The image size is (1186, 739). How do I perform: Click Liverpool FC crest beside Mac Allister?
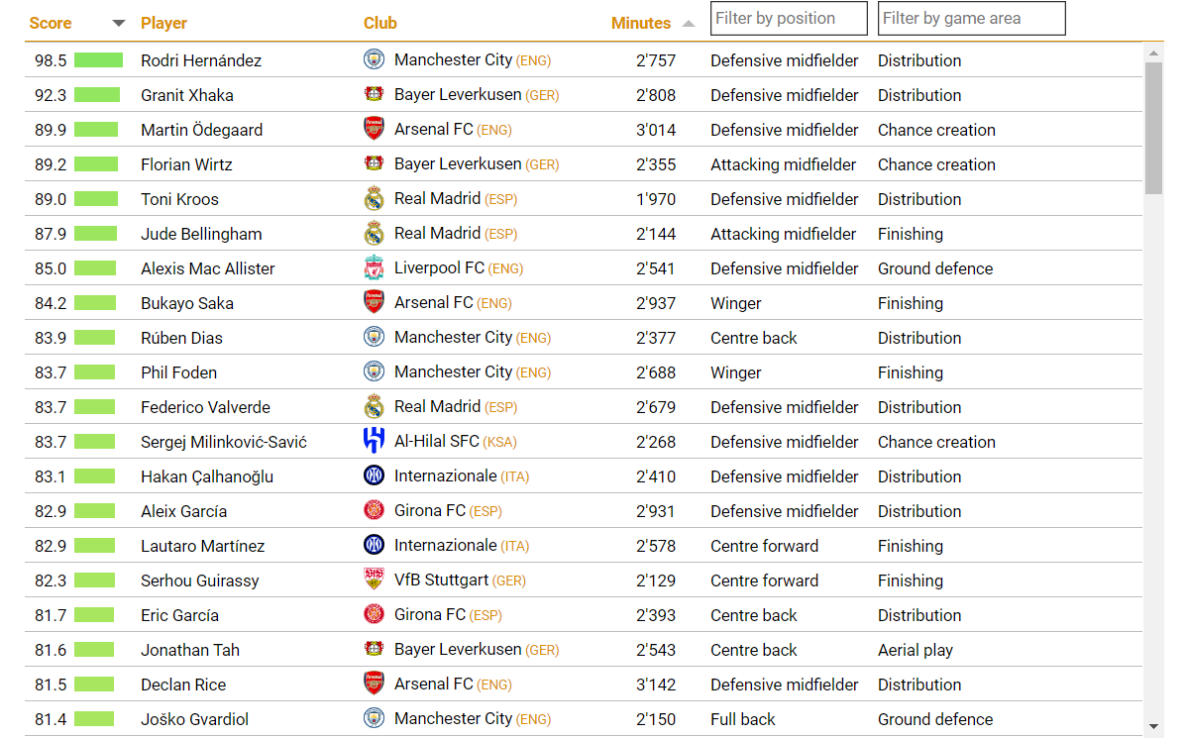click(x=374, y=267)
